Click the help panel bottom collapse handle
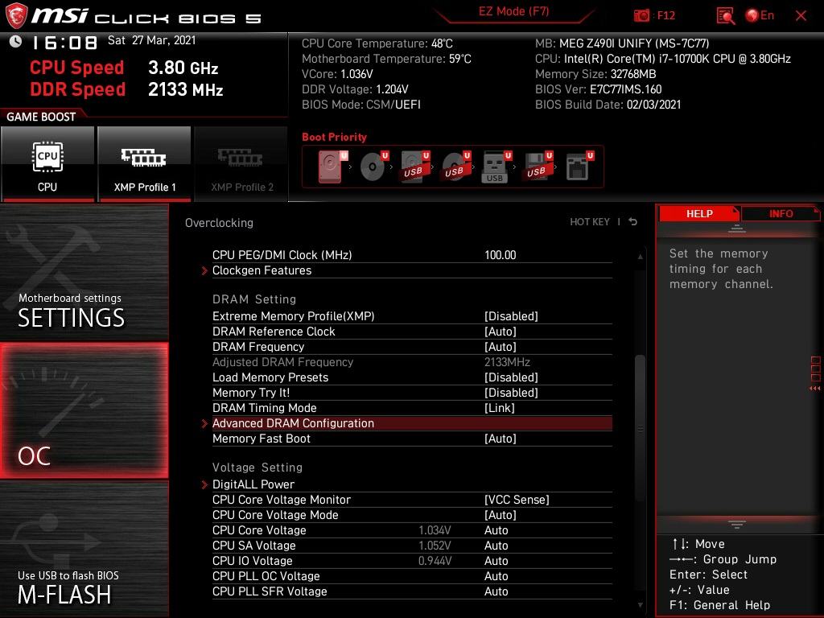The height and width of the screenshot is (618, 824). [x=737, y=524]
